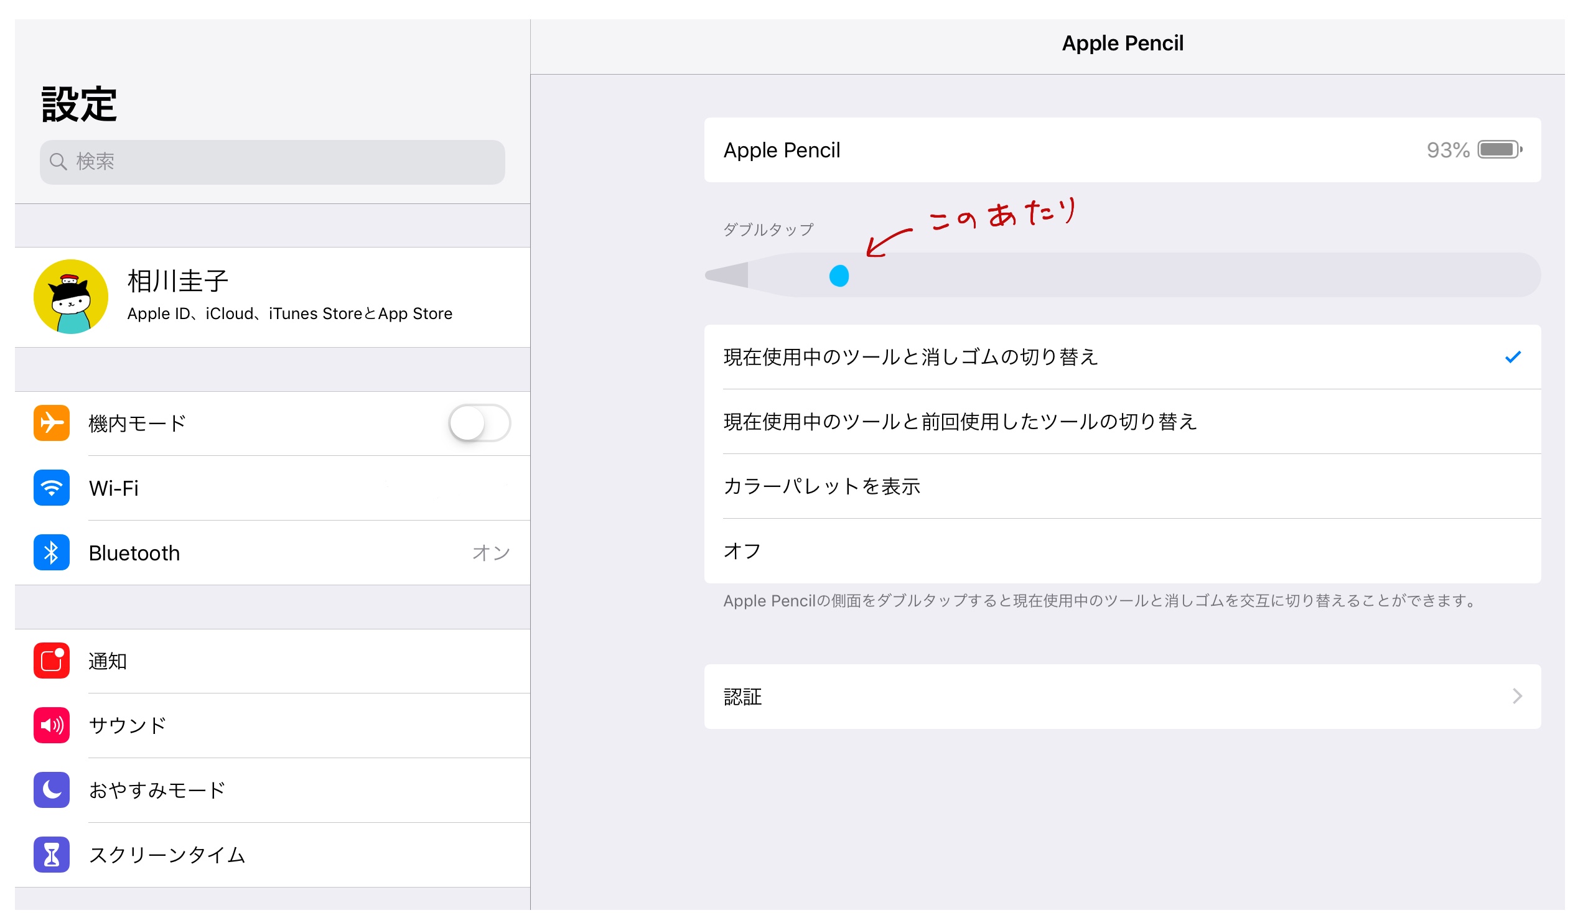Click the スクリーンタイム hourglass icon
Screen dimensions: 1588x923
tap(52, 855)
